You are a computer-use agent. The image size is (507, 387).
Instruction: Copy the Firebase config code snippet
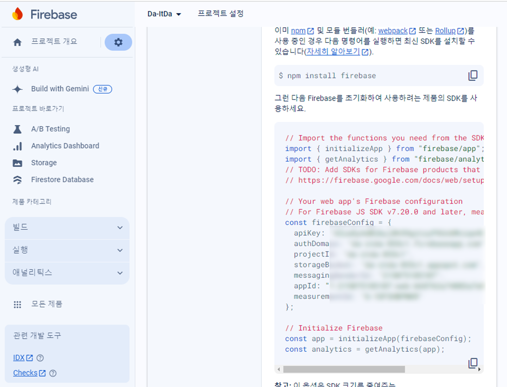coord(473,363)
